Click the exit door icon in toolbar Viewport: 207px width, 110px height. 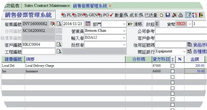[201, 15]
